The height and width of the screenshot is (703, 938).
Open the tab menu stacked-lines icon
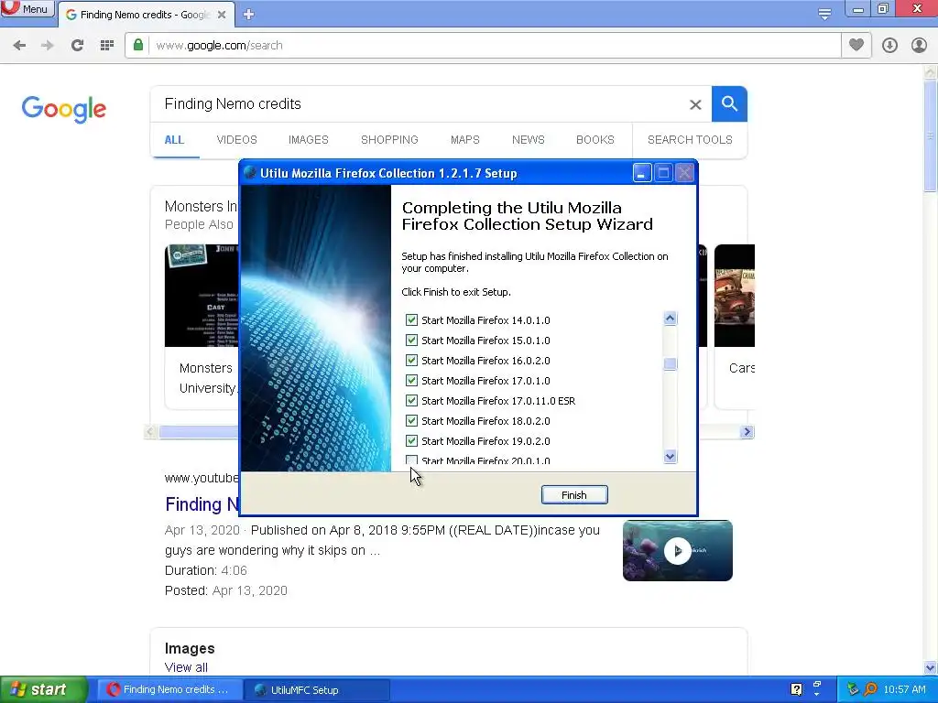tap(824, 14)
